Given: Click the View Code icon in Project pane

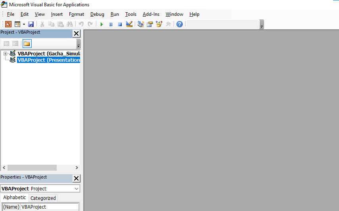Looking at the screenshot, I should coord(6,44).
